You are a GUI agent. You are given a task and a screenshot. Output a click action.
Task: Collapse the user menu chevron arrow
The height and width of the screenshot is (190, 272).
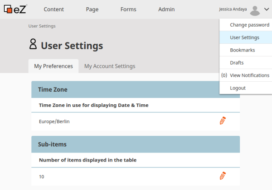point(266,9)
